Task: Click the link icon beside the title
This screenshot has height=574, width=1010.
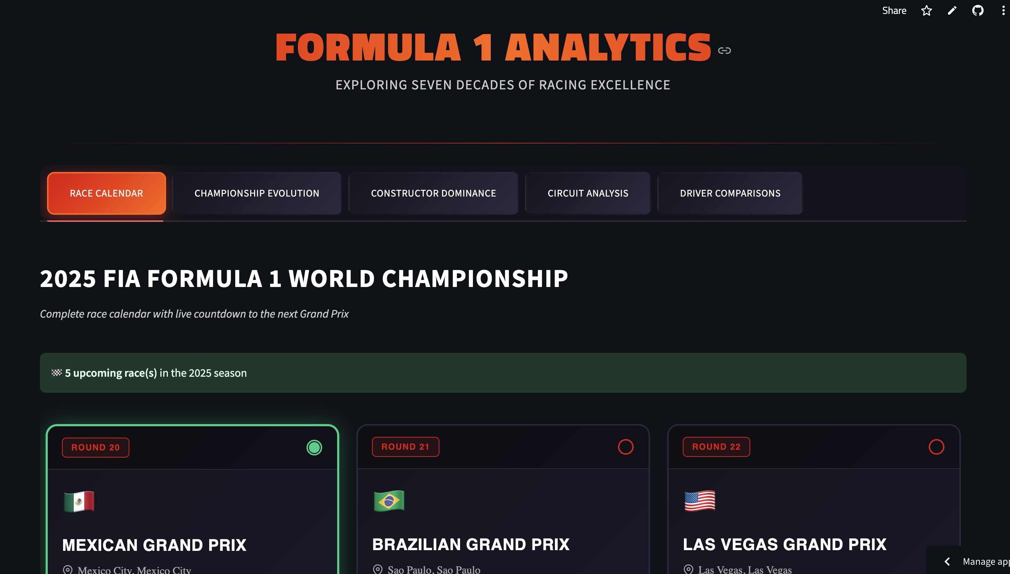Action: click(x=725, y=51)
